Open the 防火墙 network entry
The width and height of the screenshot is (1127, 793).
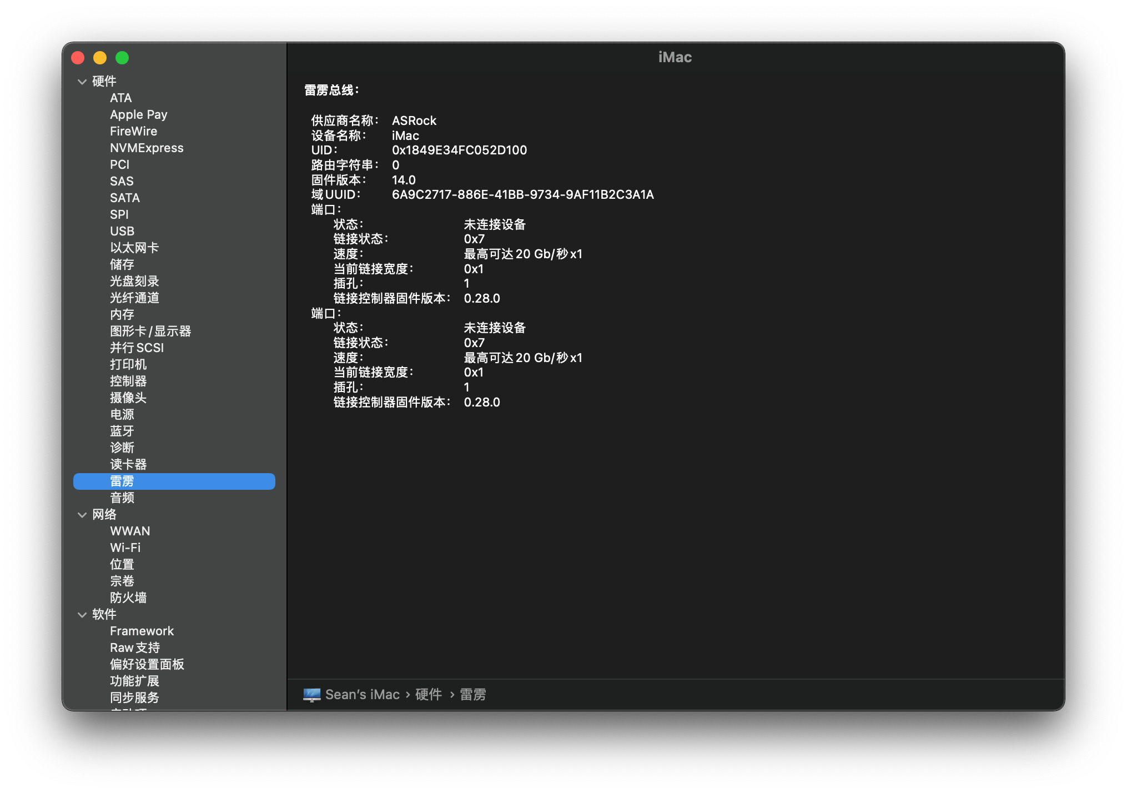coord(128,598)
